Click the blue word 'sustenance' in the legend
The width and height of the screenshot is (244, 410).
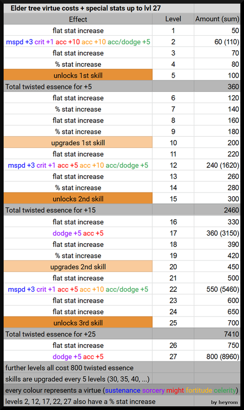click(123, 390)
